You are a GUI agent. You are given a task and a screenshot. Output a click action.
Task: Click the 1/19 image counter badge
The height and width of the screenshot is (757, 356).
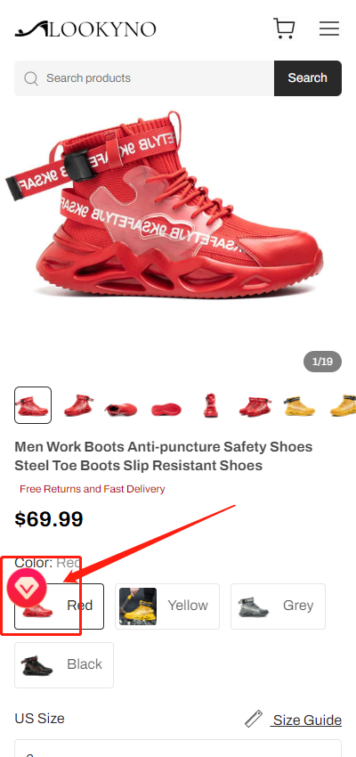click(x=322, y=362)
